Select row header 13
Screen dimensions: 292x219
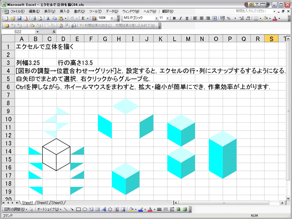tap(8, 143)
